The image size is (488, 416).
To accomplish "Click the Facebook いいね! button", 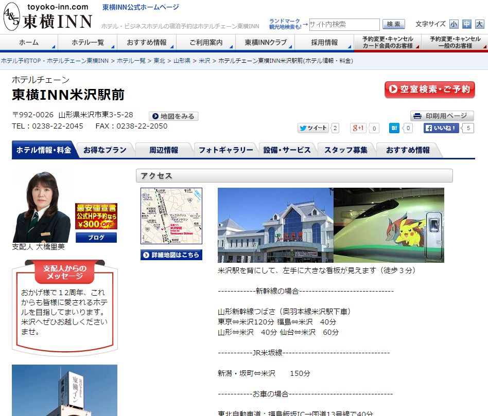I will (x=441, y=128).
